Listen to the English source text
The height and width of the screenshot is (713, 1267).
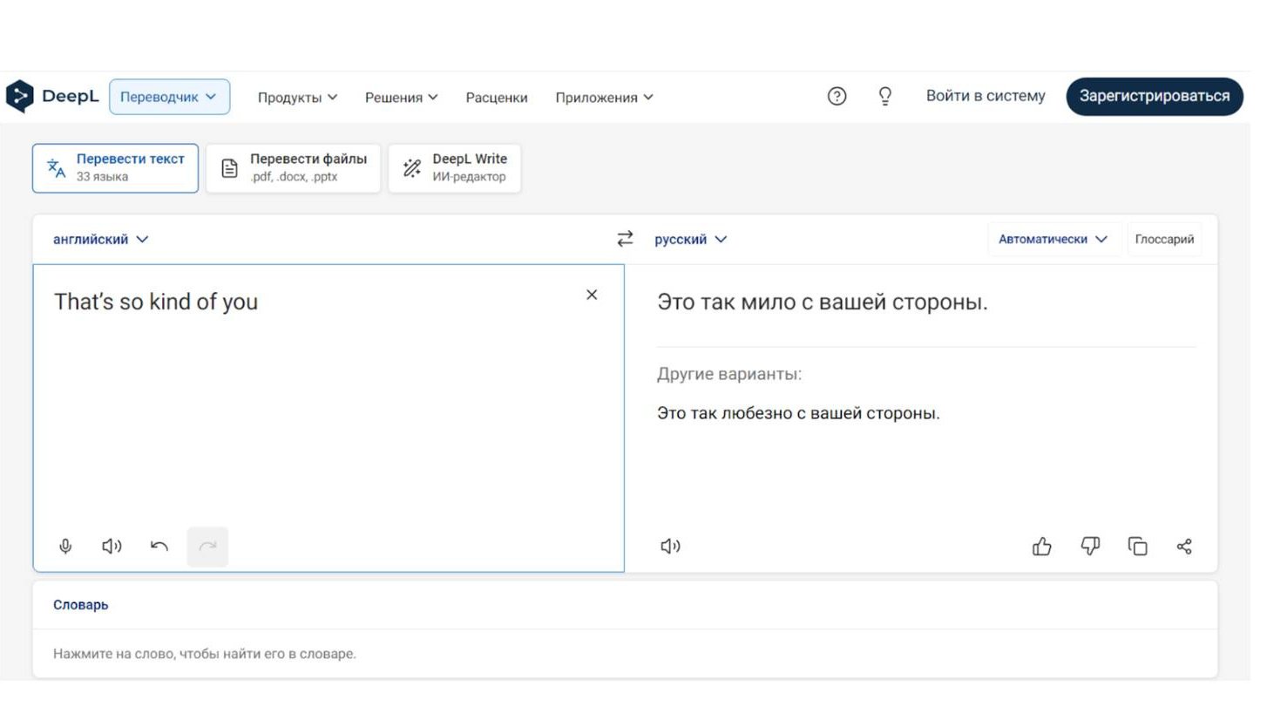[x=112, y=547]
